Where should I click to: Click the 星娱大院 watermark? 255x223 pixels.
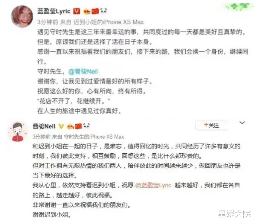click(234, 214)
